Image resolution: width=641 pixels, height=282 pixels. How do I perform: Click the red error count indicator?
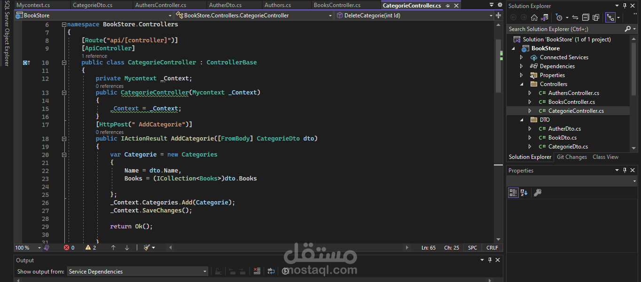69,248
